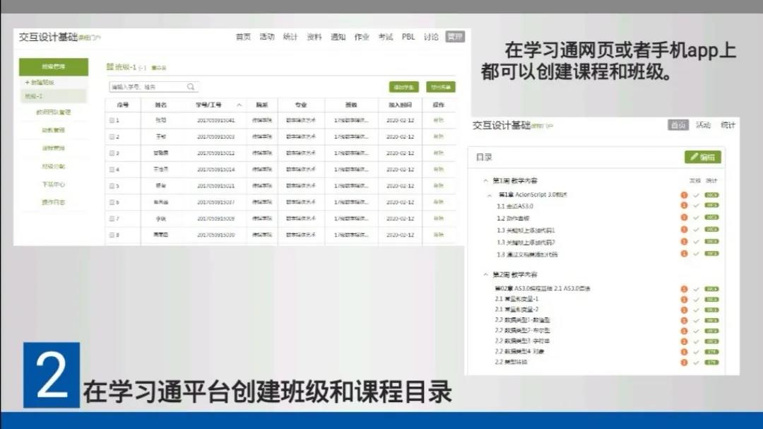This screenshot has width=763, height=429.
Task: Click the green badge in the last 2.2 row
Action: [711, 363]
